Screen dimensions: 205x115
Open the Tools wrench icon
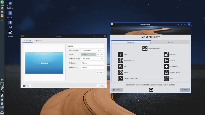coord(121,72)
